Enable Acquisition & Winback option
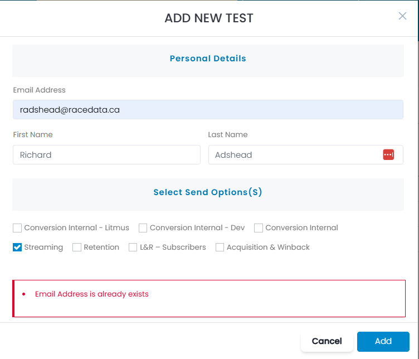This screenshot has width=419, height=359. pyautogui.click(x=220, y=248)
